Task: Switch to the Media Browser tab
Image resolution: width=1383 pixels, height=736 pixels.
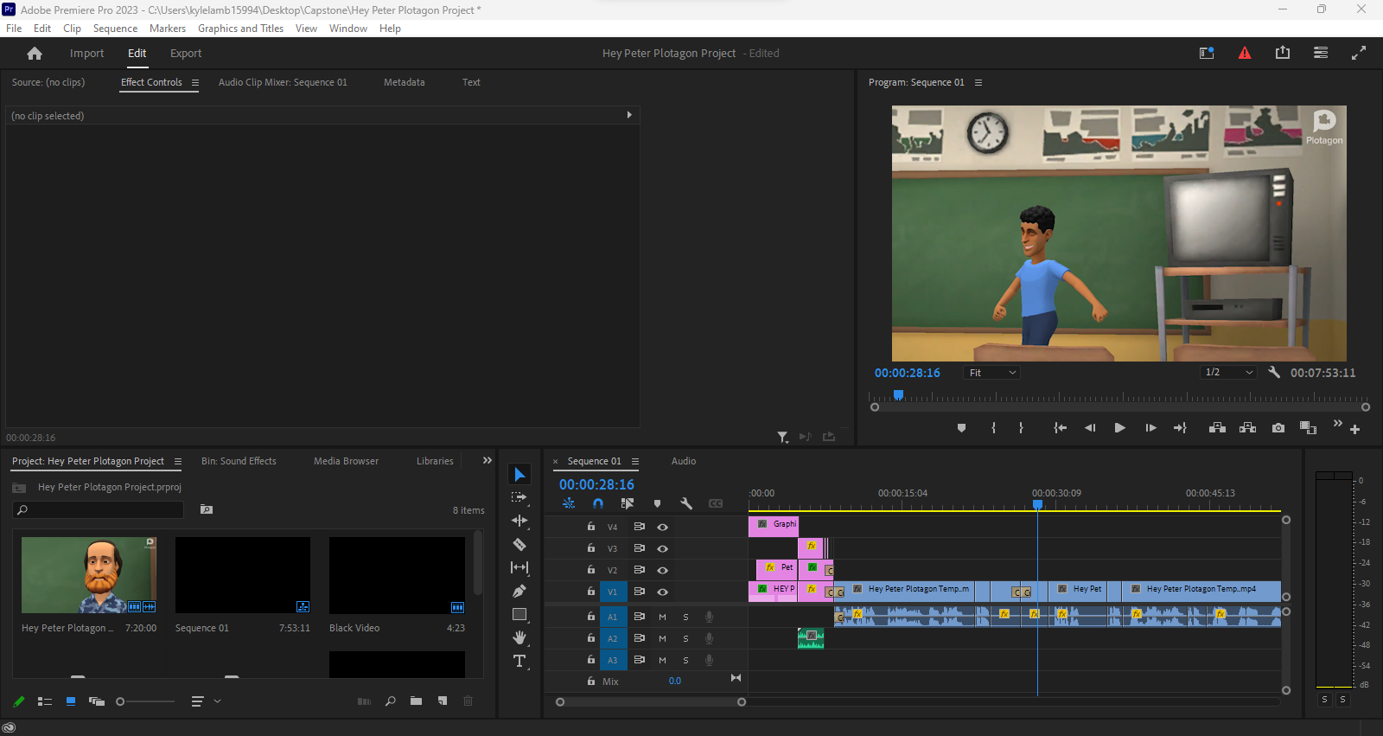Action: [x=346, y=461]
